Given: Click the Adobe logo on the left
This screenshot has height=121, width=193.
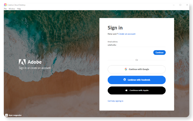Looking at the screenshot, I should click(22, 62).
